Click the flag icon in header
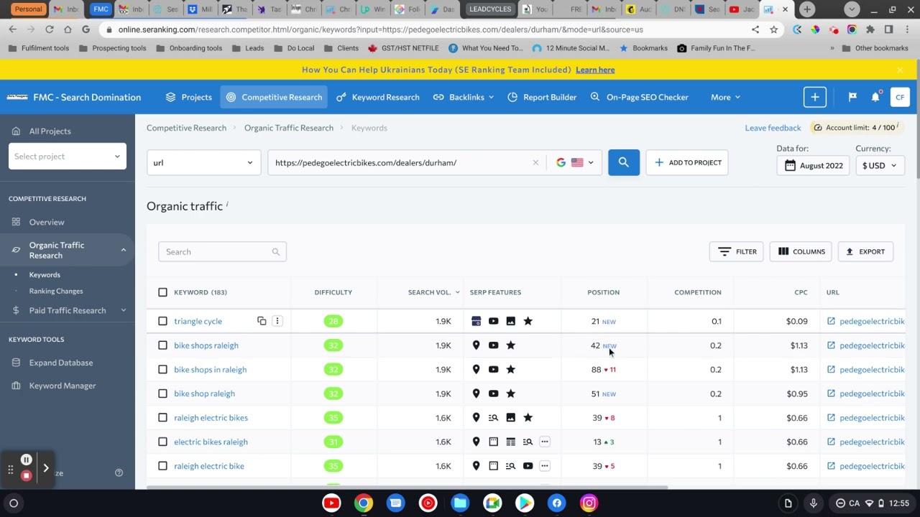920x517 pixels. tap(852, 97)
